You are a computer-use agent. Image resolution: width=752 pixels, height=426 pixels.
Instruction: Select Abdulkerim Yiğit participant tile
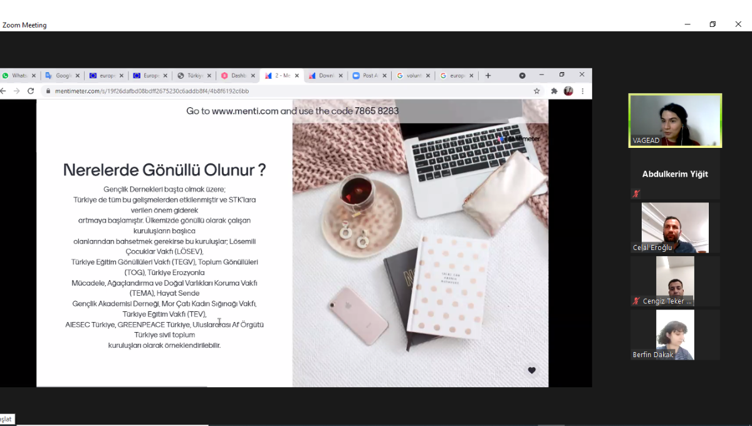pos(675,174)
